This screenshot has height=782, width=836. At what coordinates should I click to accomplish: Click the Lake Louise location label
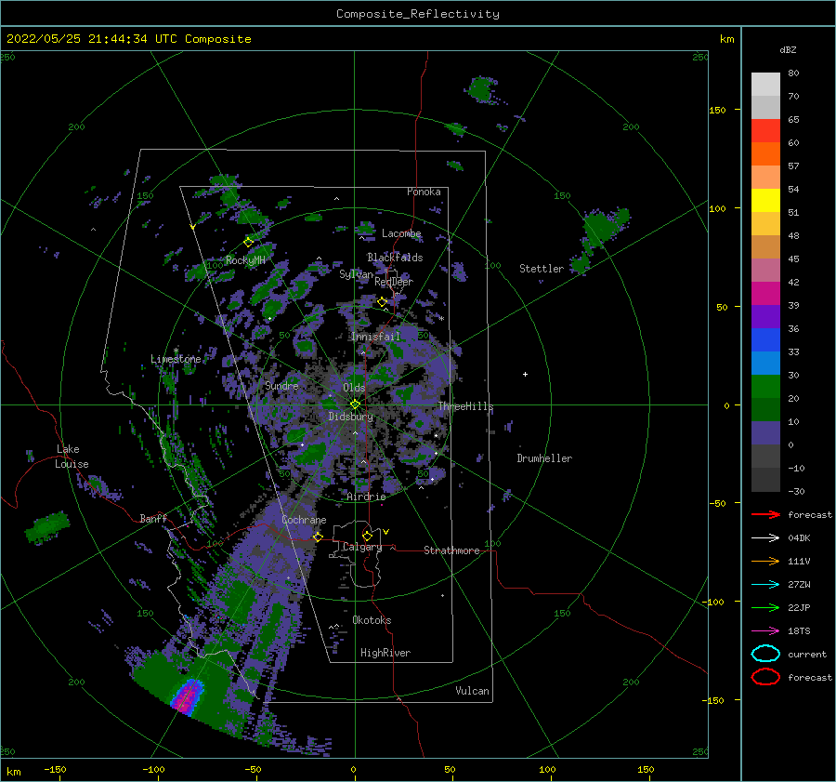point(72,457)
